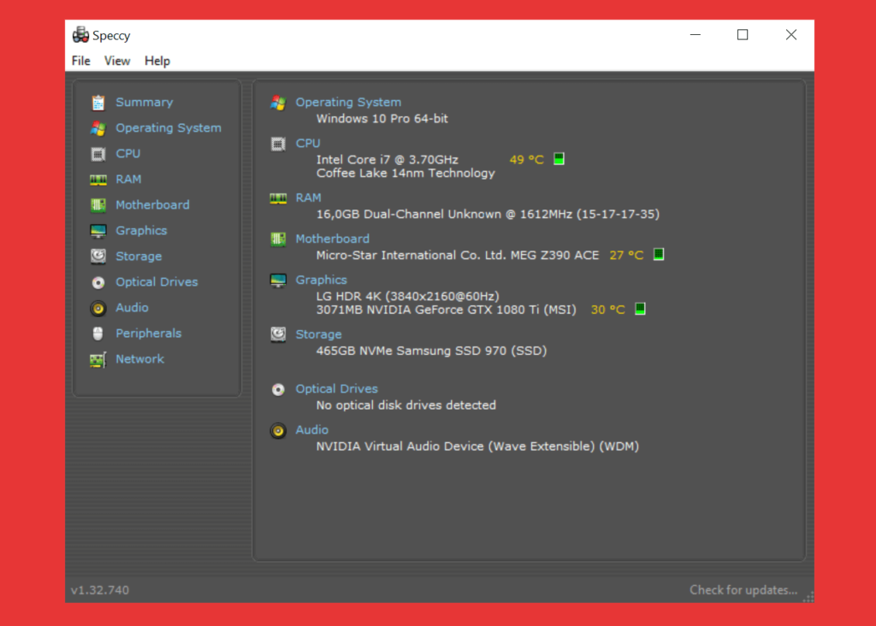Viewport: 876px width, 626px height.
Task: Click the RAM stick icon in sidebar
Action: [98, 180]
